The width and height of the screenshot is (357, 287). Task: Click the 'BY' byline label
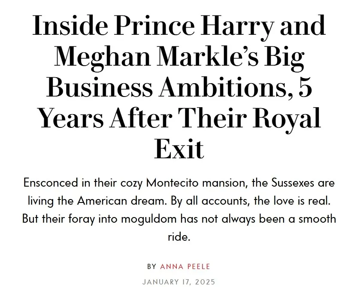tap(152, 266)
